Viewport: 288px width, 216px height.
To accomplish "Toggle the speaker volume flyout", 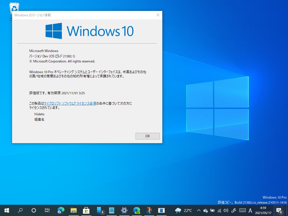I will tap(226, 210).
